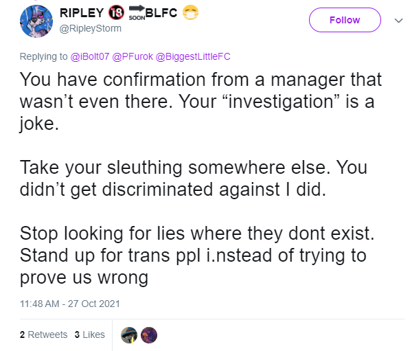Click the SOON arrow emoji in display name

tap(137, 12)
